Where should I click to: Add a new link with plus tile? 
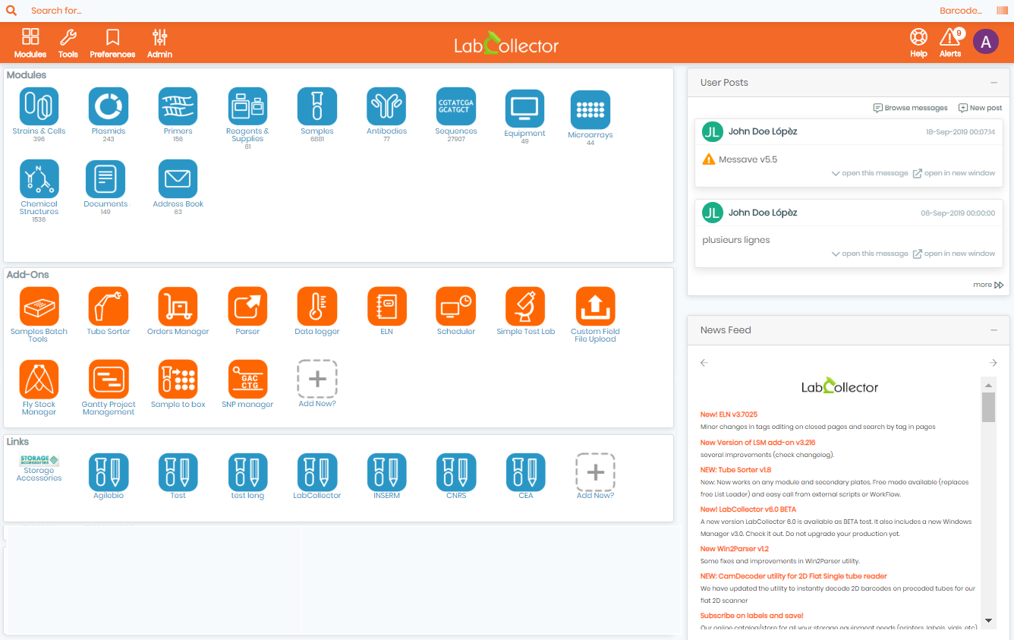[595, 472]
